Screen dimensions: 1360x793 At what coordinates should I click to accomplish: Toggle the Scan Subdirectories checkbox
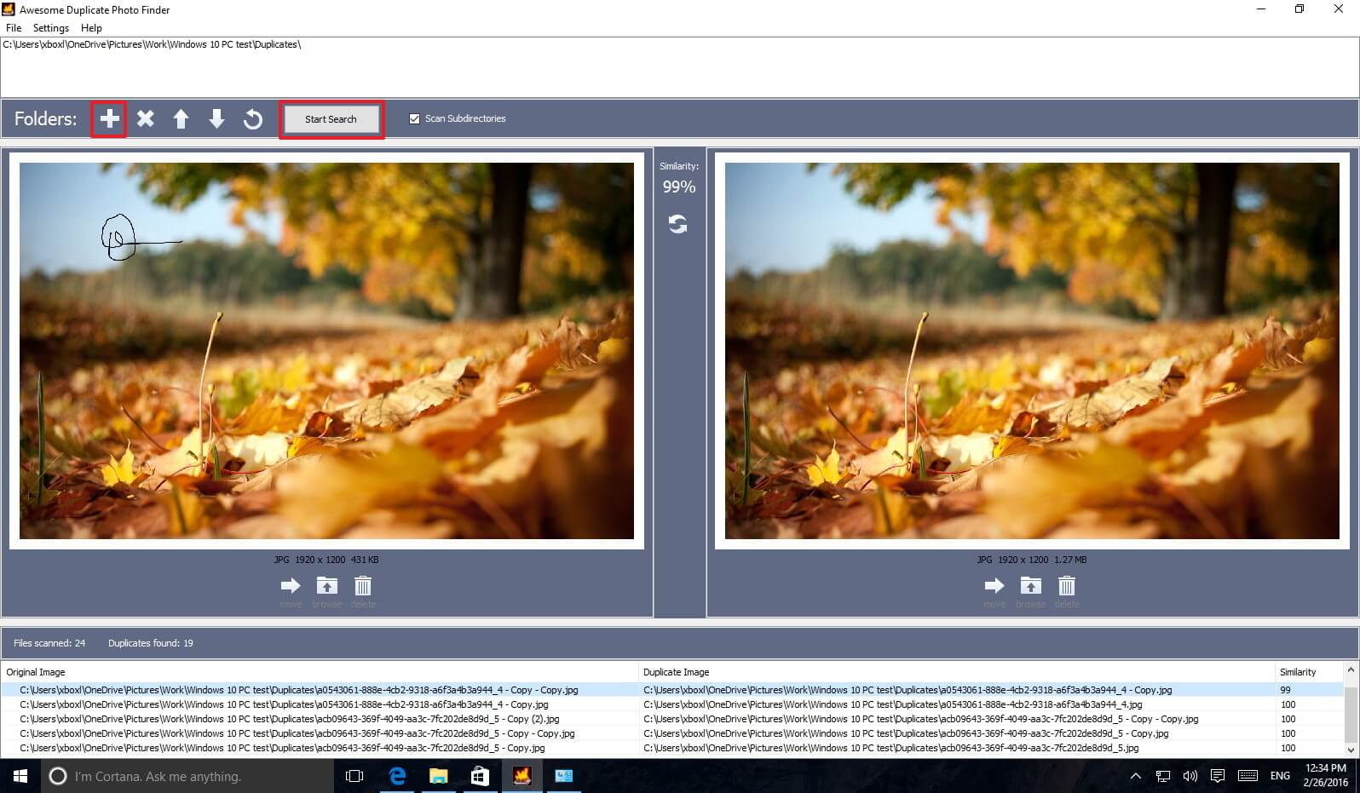414,118
